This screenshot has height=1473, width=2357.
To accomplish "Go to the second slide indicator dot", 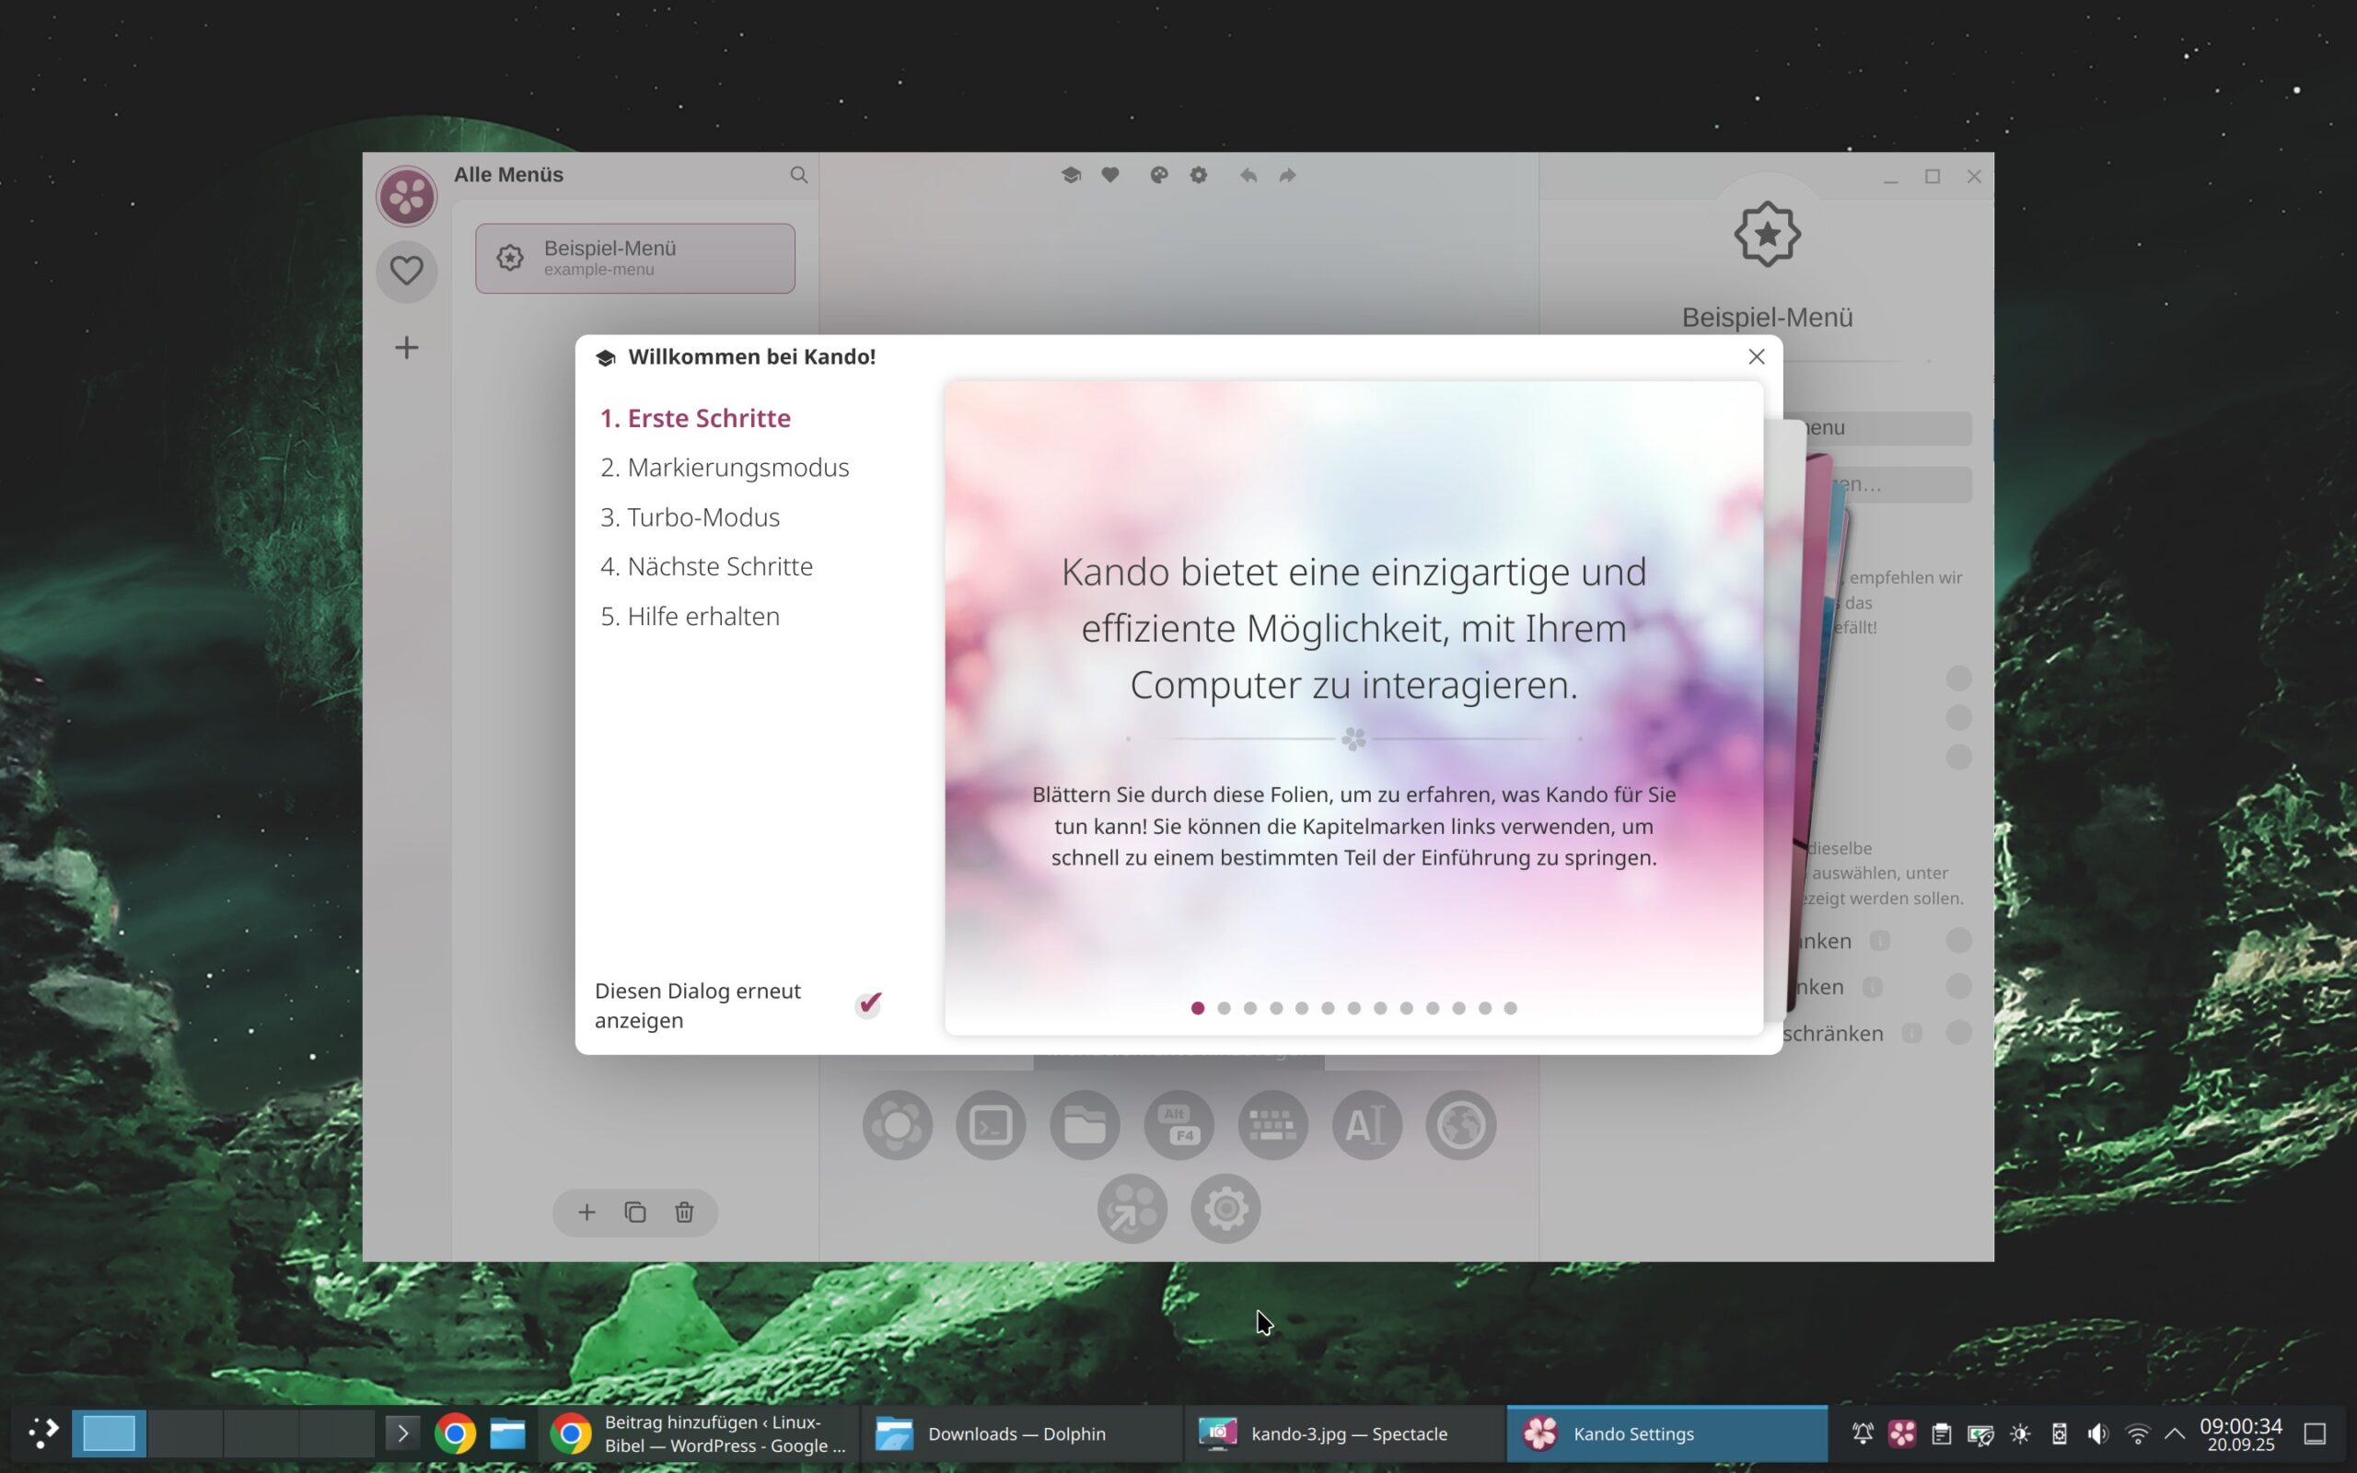I will pyautogui.click(x=1225, y=1008).
